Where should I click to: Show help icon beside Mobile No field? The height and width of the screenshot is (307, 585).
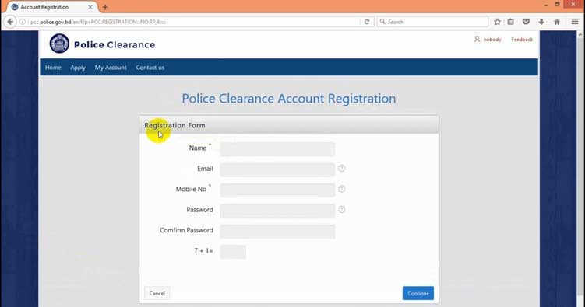point(341,189)
